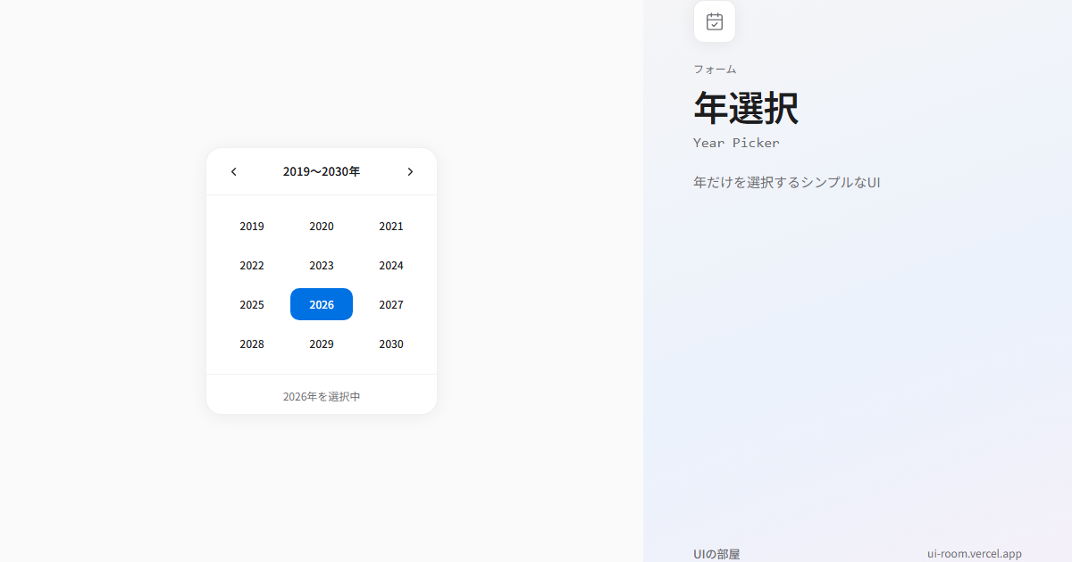Click the 2026年を選択中 status text
This screenshot has width=1072, height=562.
322,396
